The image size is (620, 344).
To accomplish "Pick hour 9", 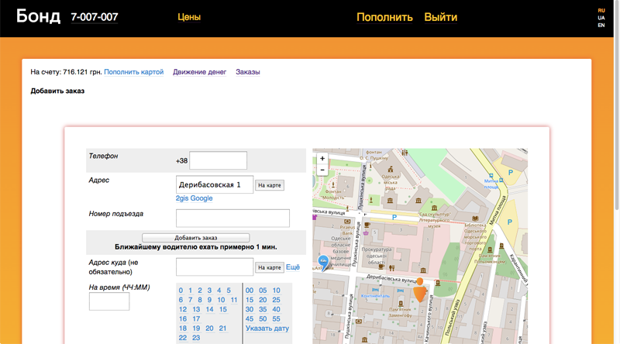I will click(x=209, y=300).
